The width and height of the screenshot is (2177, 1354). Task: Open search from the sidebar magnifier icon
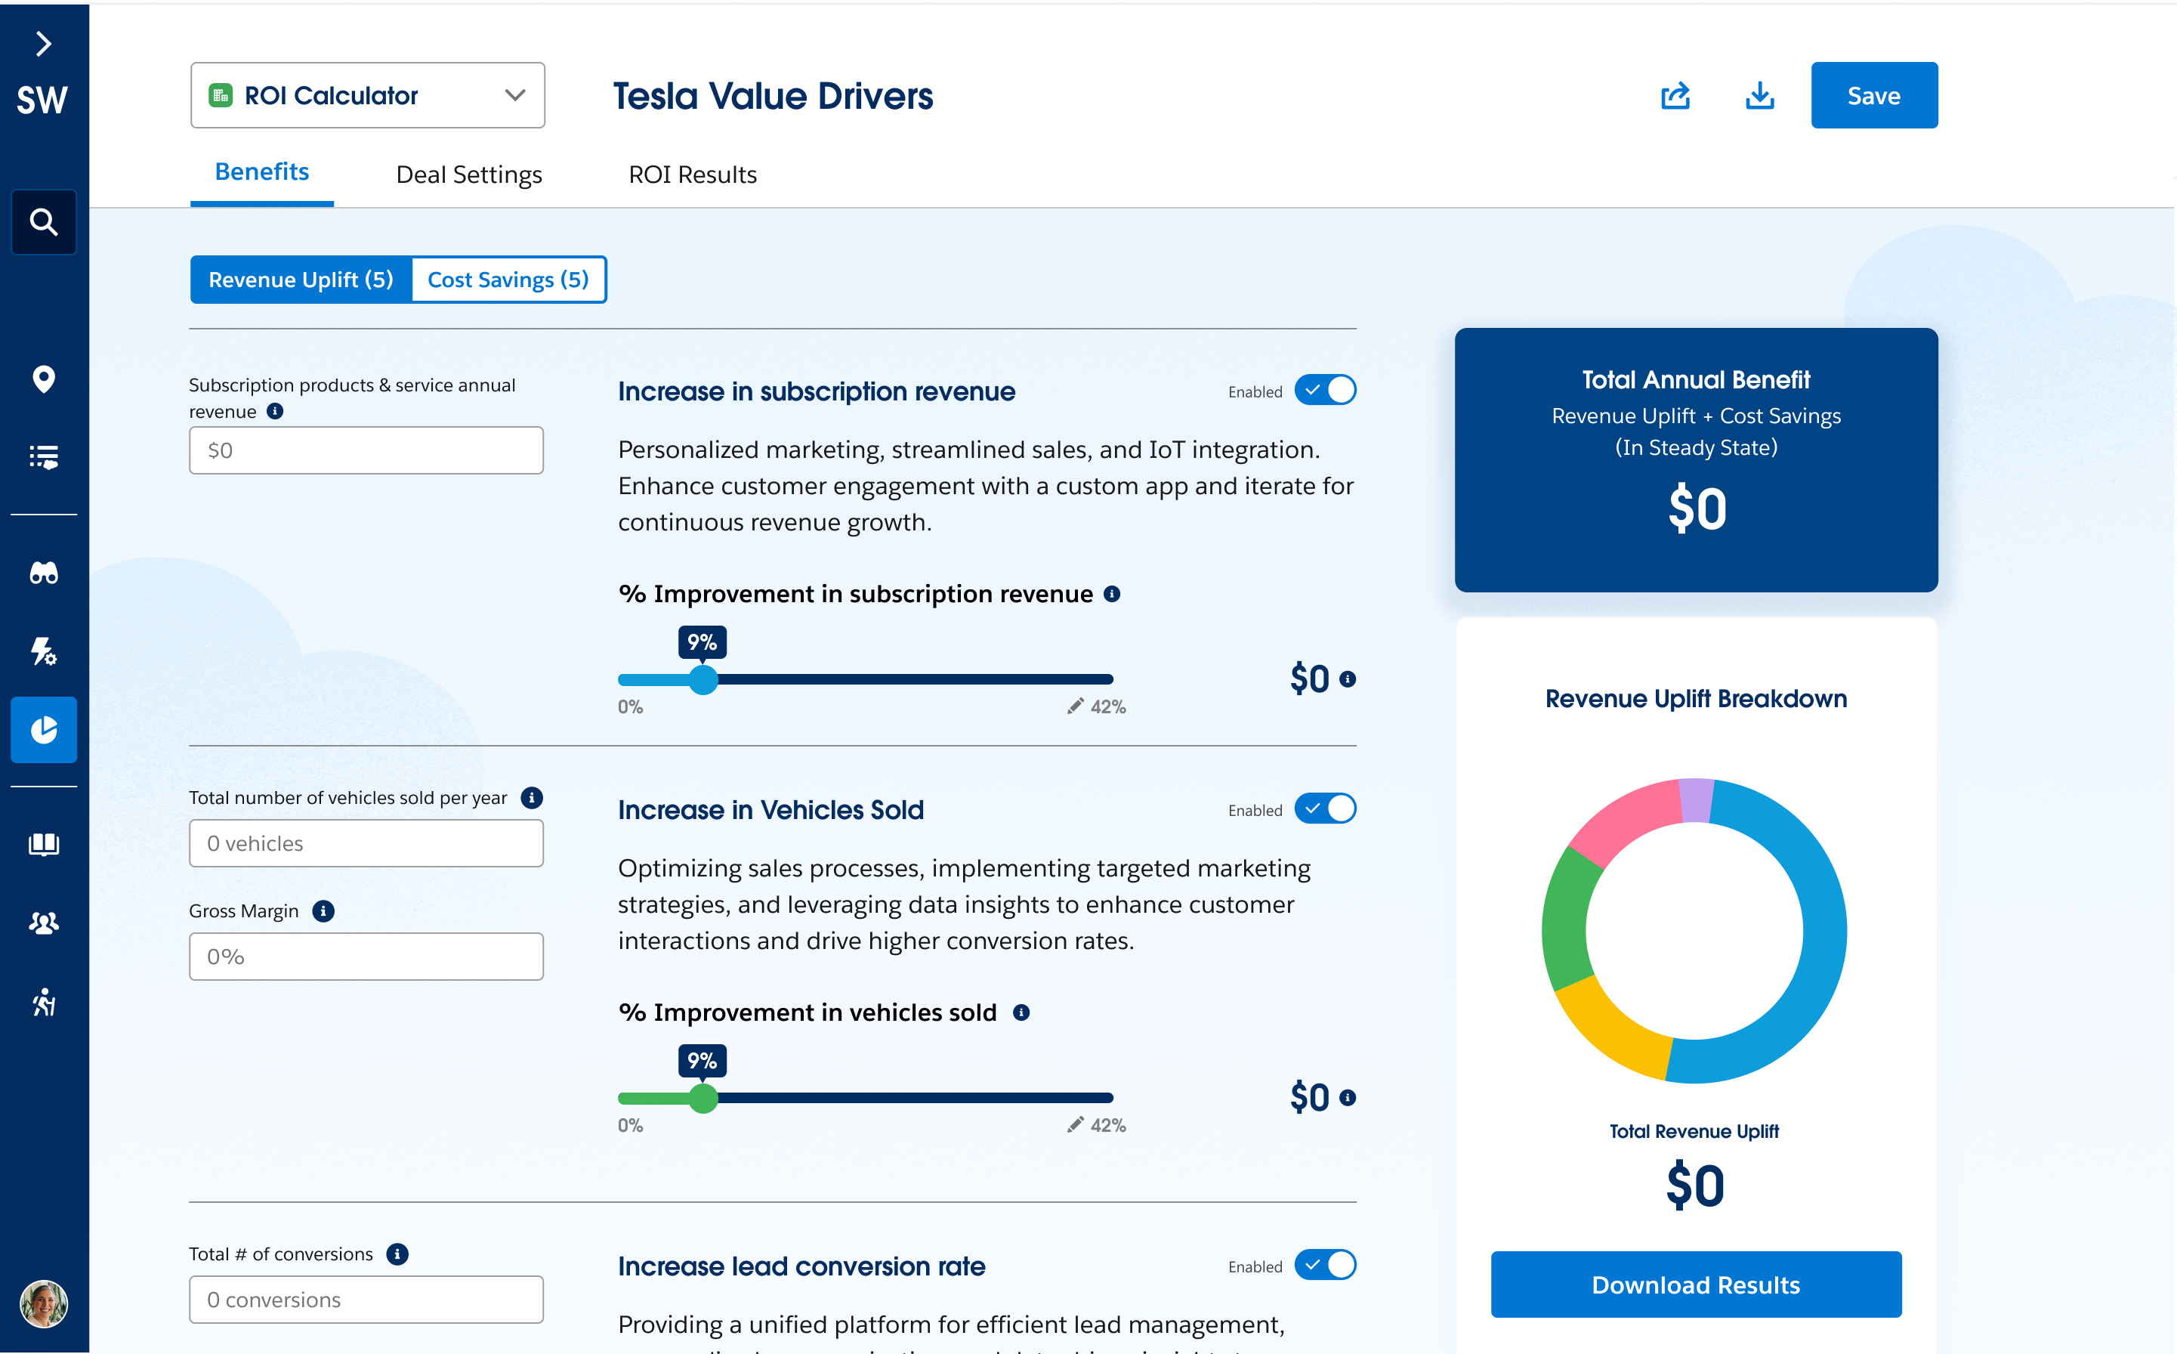coord(44,221)
